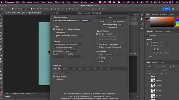The width and height of the screenshot is (179, 100).
Task: Click the hue spectrum slider strip
Action: pos(178,22)
